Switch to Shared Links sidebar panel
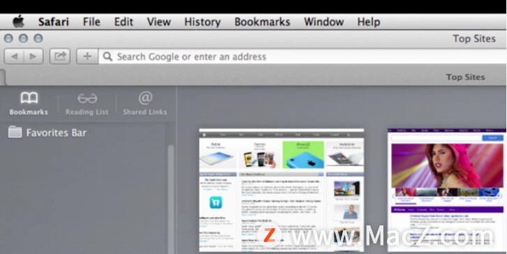The height and width of the screenshot is (254, 507). click(145, 103)
